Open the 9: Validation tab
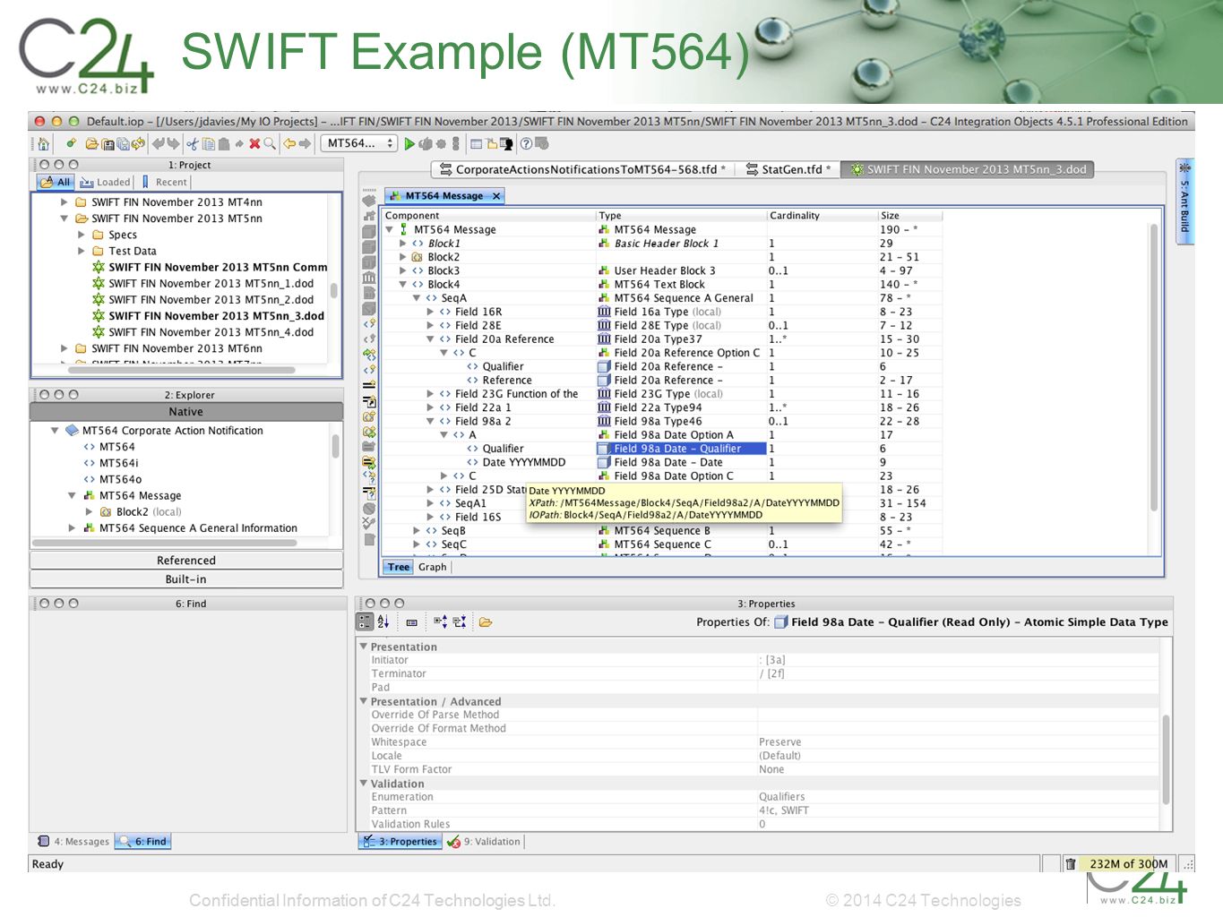Viewport: 1223px width, 917px height. click(484, 842)
